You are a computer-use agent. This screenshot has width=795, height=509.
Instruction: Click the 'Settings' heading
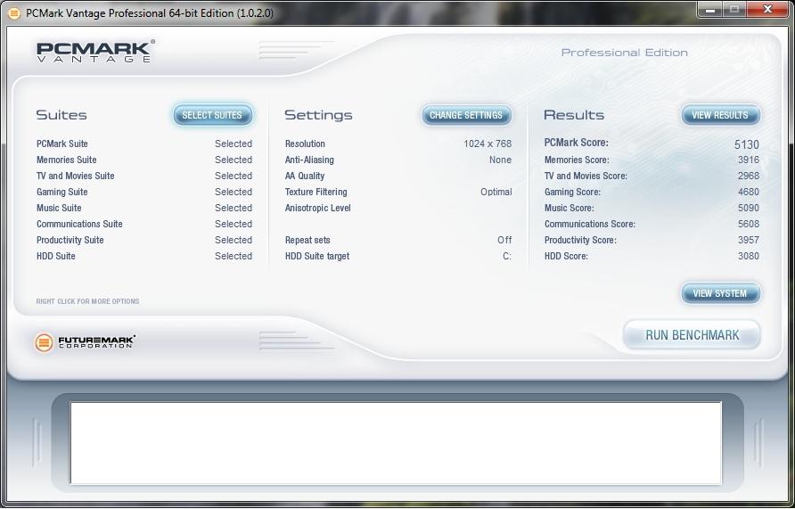coord(318,115)
